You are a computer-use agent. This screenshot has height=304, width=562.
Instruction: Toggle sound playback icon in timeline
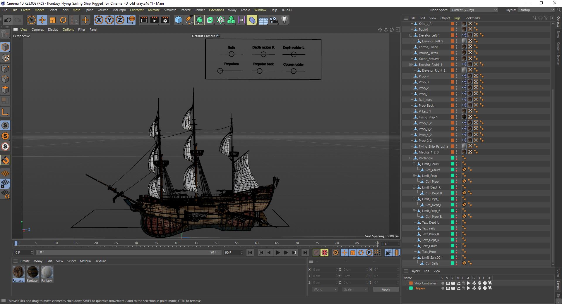pos(388,253)
